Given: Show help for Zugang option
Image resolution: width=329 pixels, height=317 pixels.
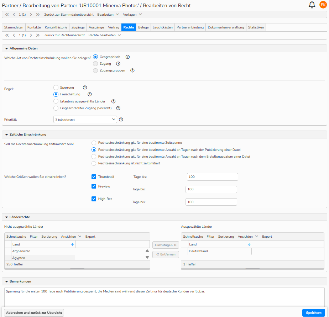Looking at the screenshot, I should 118,64.
